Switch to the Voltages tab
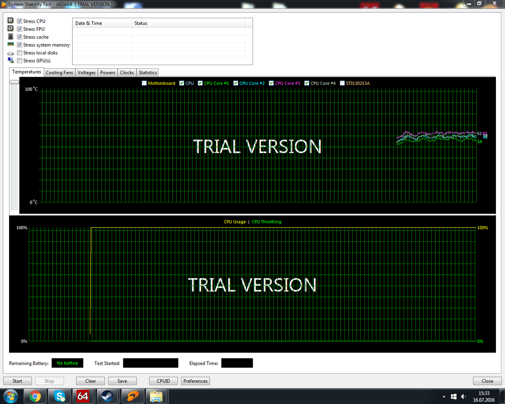Viewport: 505px width, 404px height. tap(86, 73)
